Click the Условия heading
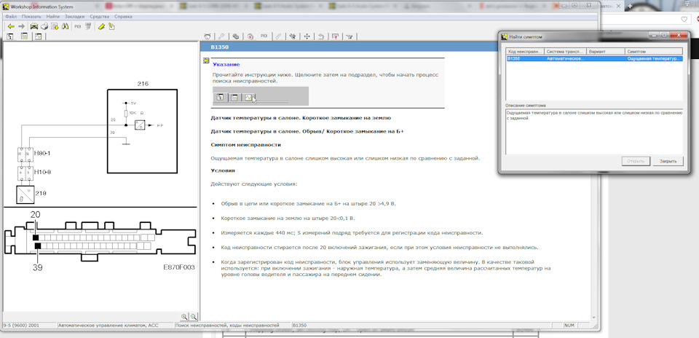The height and width of the screenshot is (338, 699). [x=223, y=170]
